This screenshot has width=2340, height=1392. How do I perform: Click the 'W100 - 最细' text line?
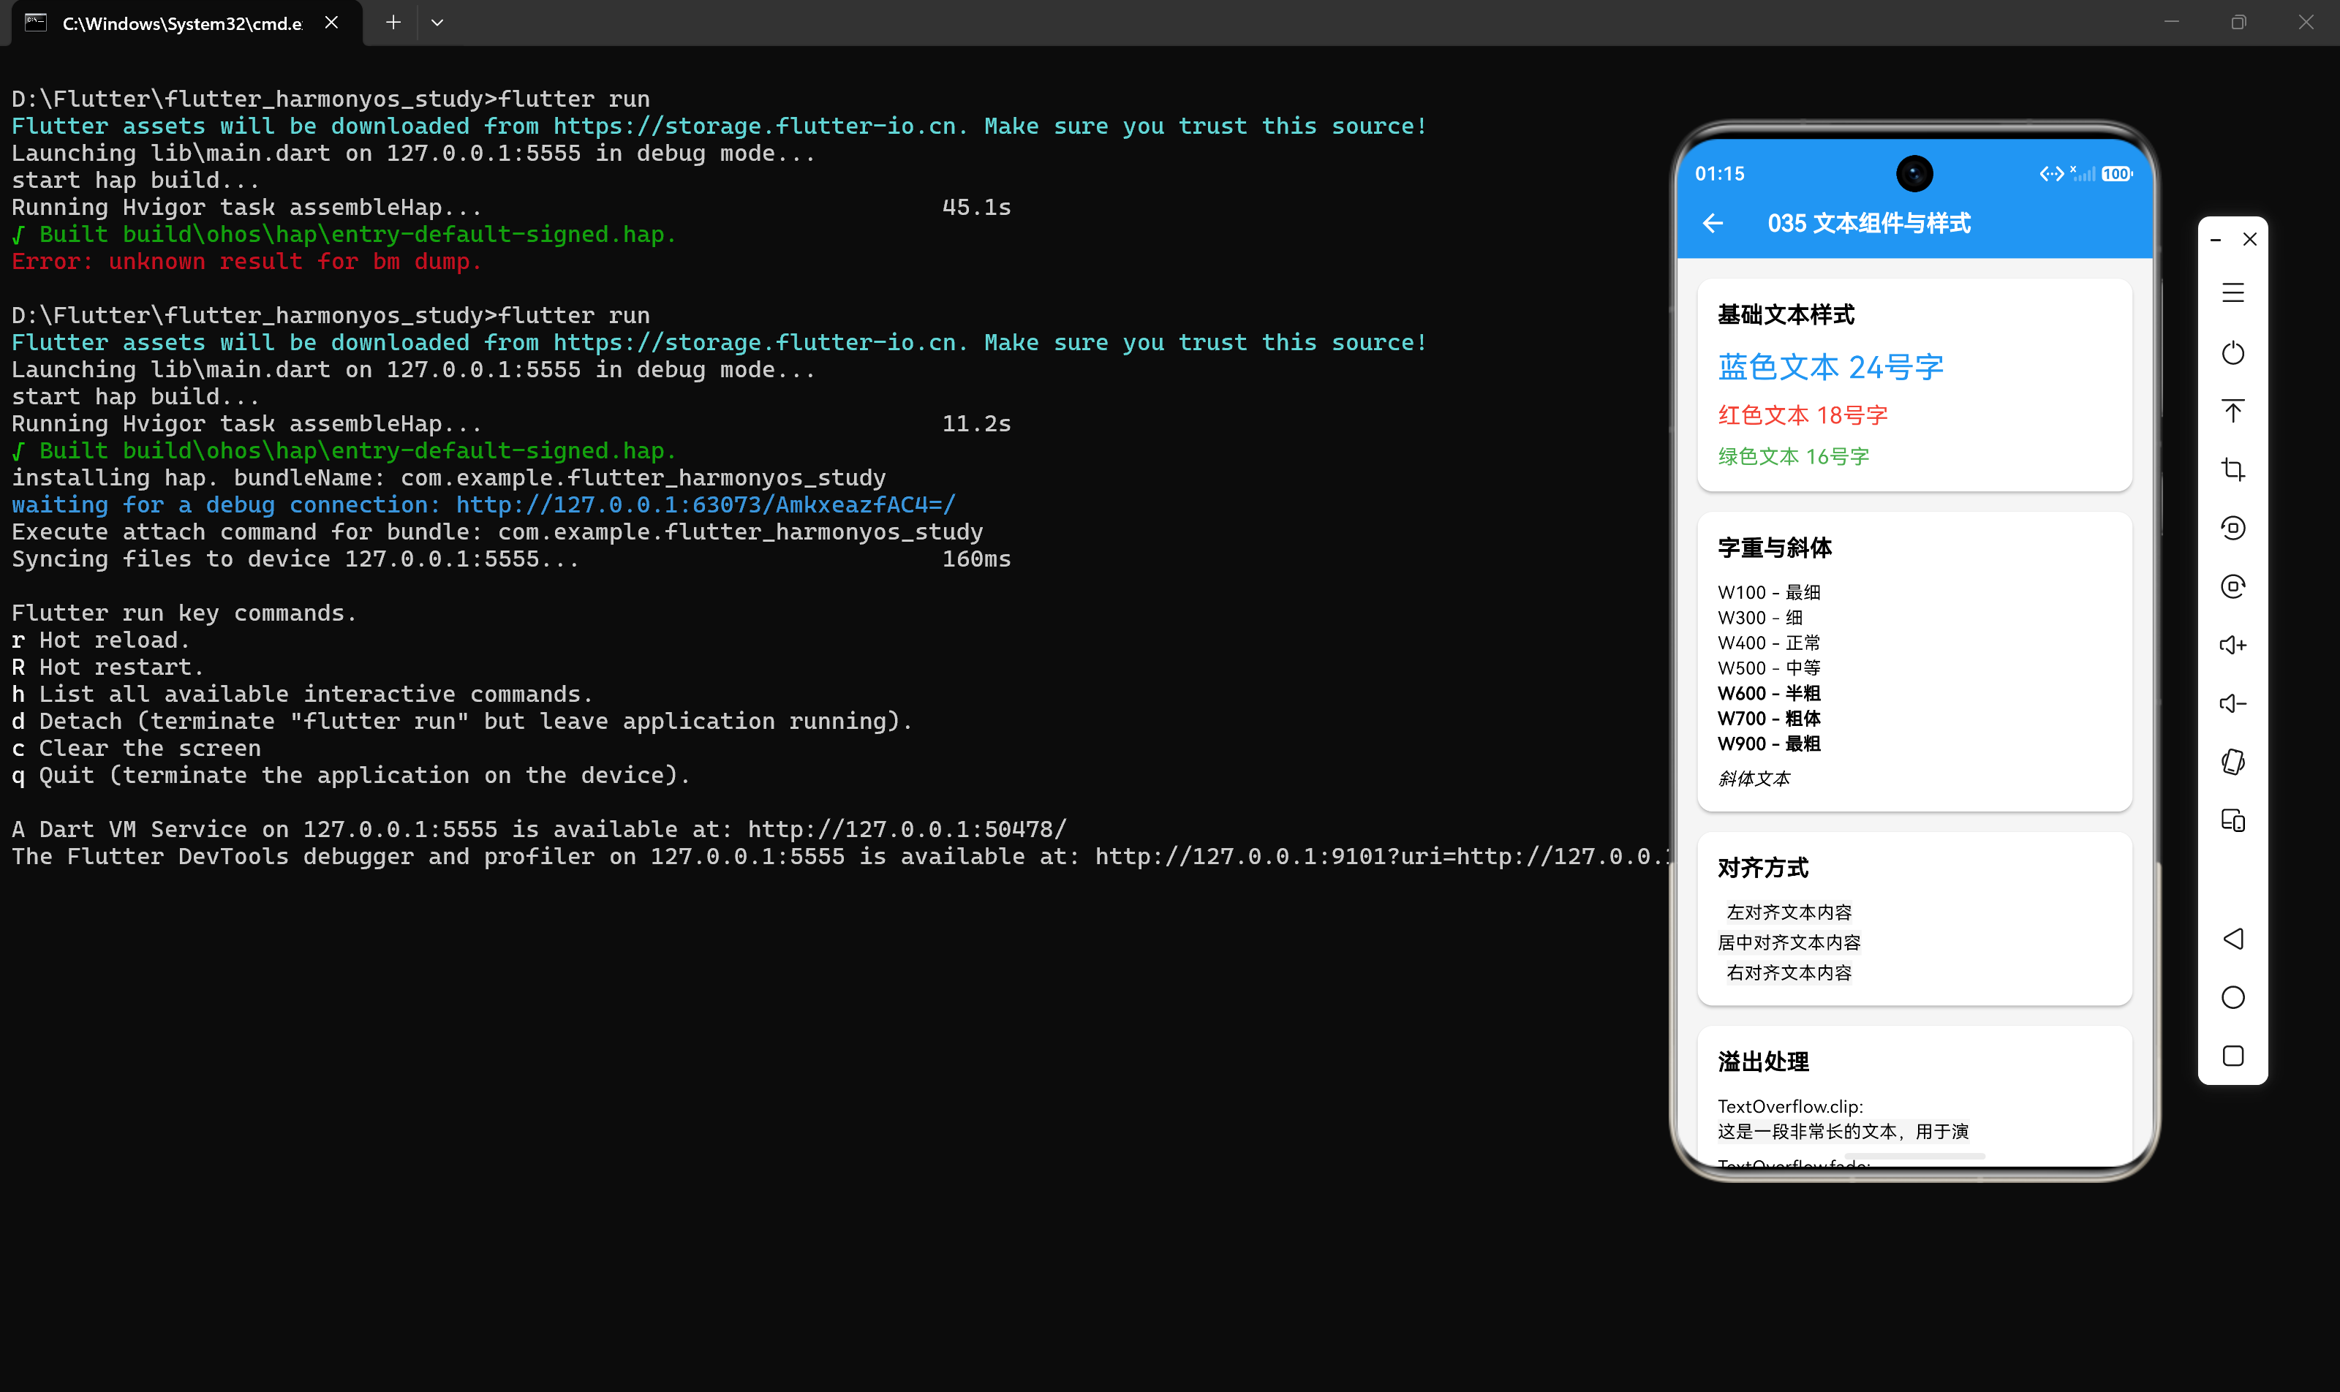(x=1769, y=593)
